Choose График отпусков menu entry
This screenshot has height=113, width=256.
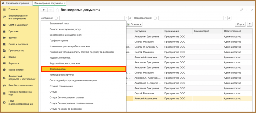click(83, 41)
